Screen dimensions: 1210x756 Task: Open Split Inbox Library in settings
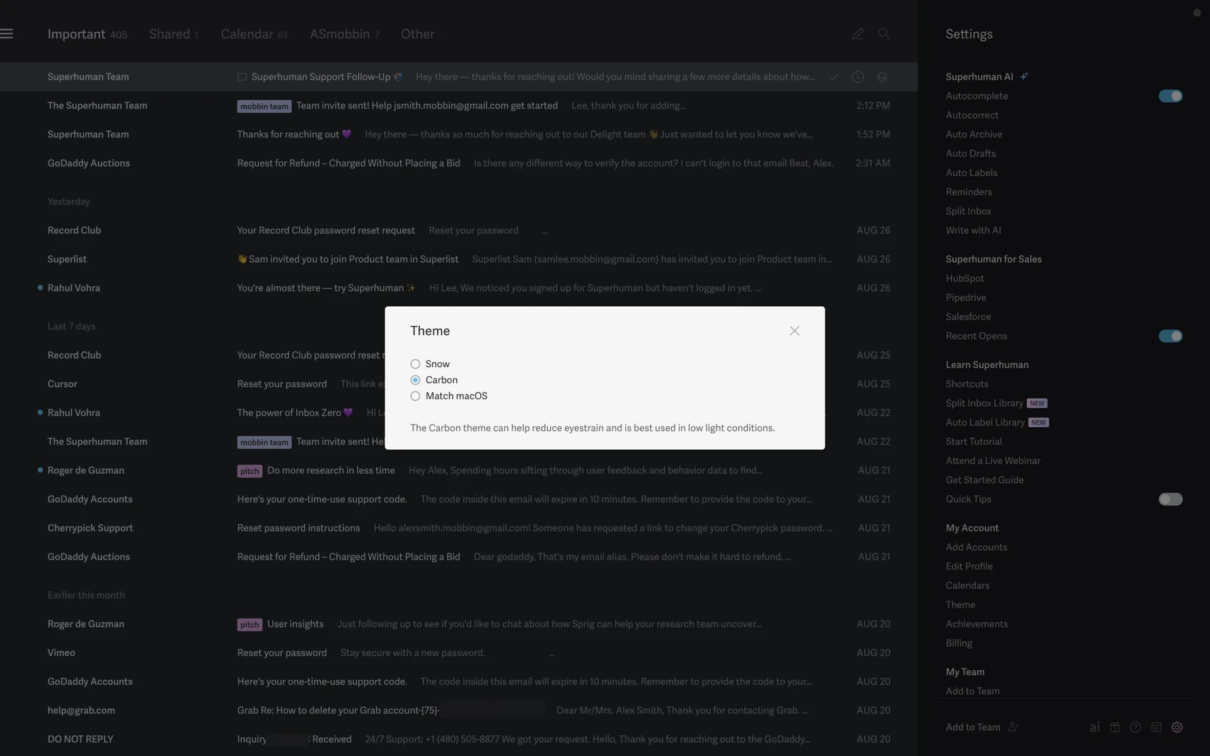(x=984, y=403)
